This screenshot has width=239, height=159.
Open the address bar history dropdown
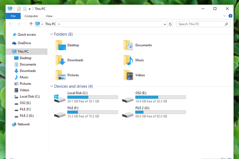pyautogui.click(x=165, y=24)
